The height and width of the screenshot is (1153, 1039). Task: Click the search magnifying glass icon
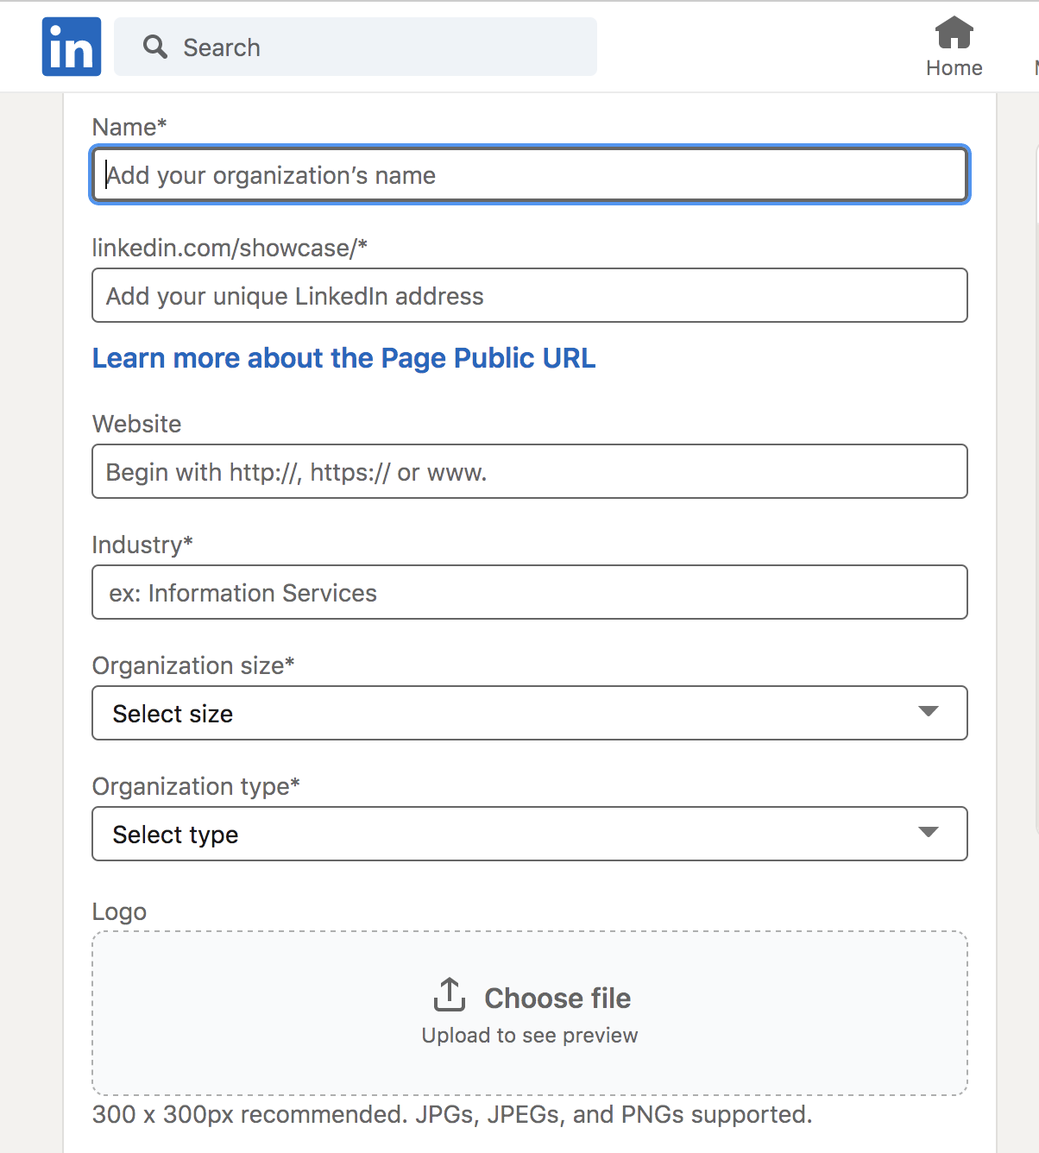coord(155,47)
